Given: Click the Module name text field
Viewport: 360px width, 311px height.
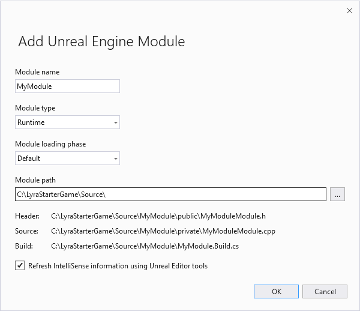Looking at the screenshot, I should pos(67,86).
